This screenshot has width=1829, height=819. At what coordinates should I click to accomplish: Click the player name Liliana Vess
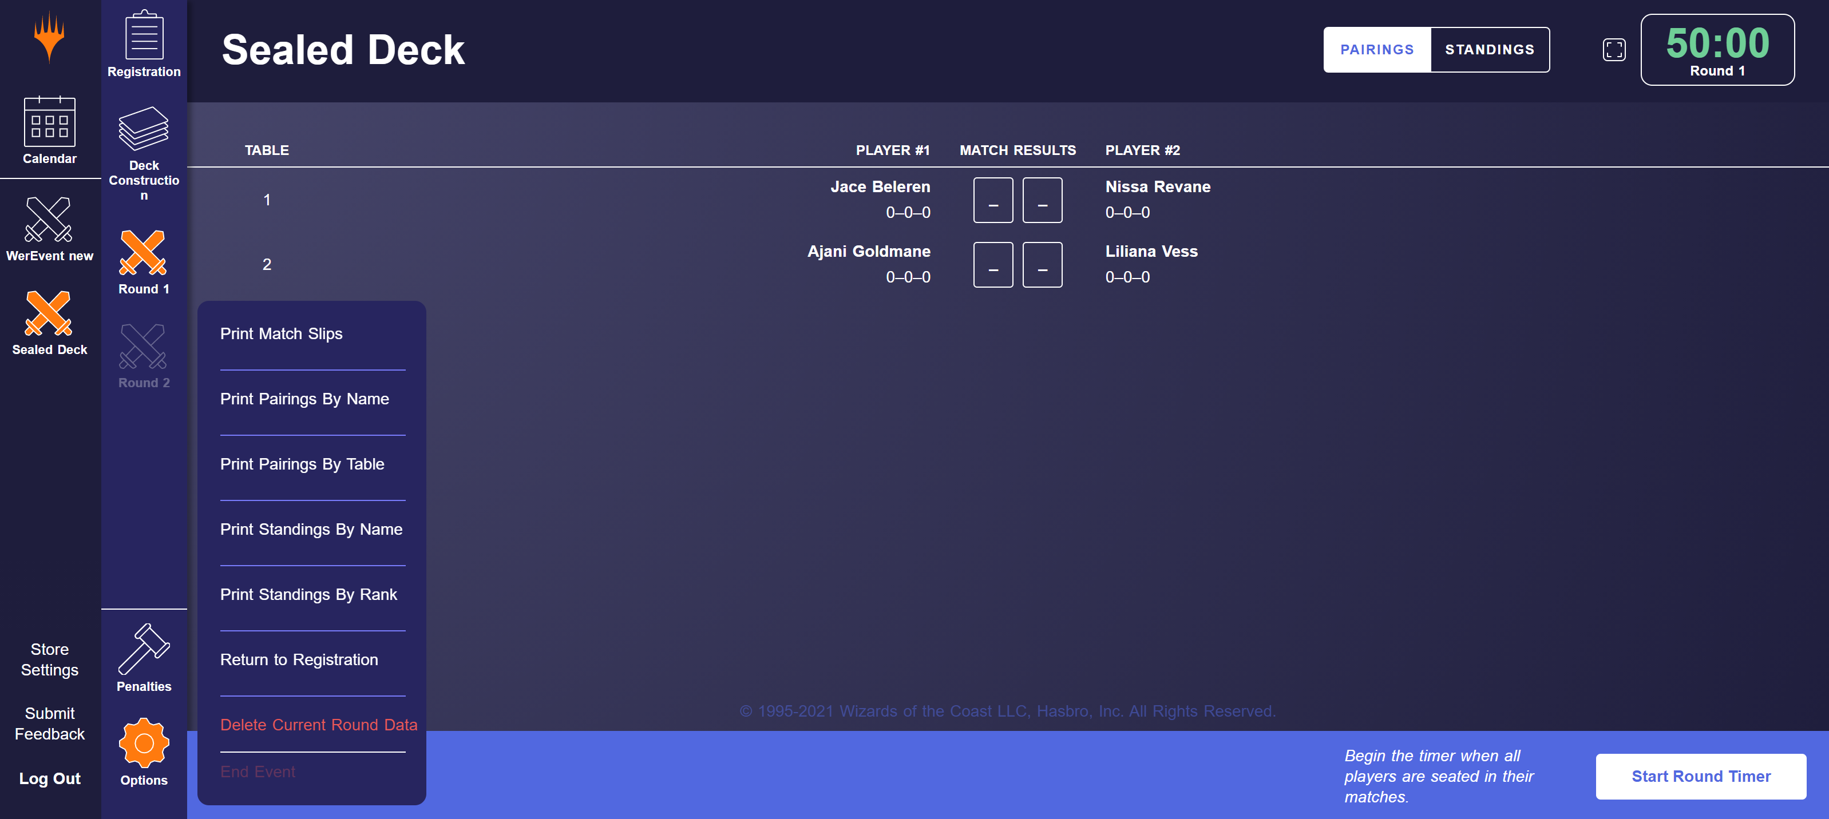(1151, 251)
